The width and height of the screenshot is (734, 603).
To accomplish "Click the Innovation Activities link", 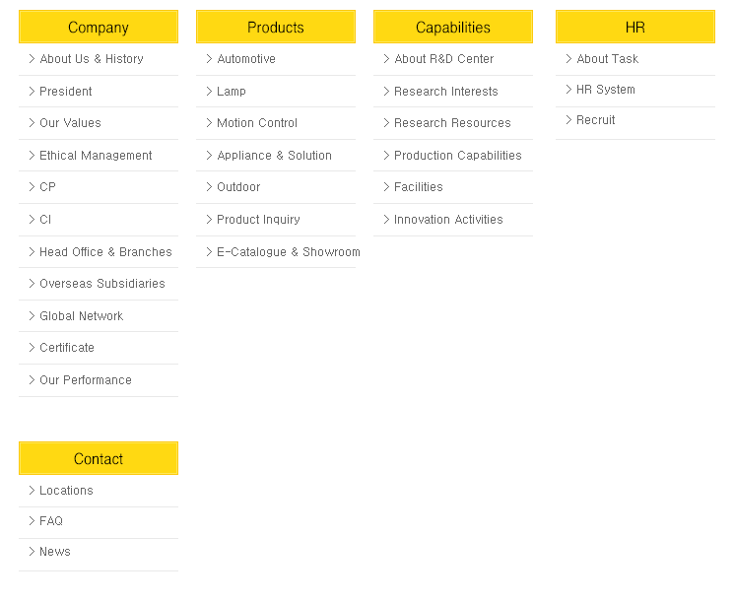I will click(x=448, y=220).
